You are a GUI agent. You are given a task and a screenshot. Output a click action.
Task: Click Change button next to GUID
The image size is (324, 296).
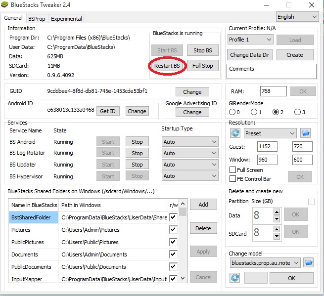tap(192, 91)
